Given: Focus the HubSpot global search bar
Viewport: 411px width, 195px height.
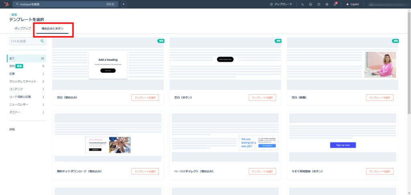Looking at the screenshot, I should tap(60, 4).
